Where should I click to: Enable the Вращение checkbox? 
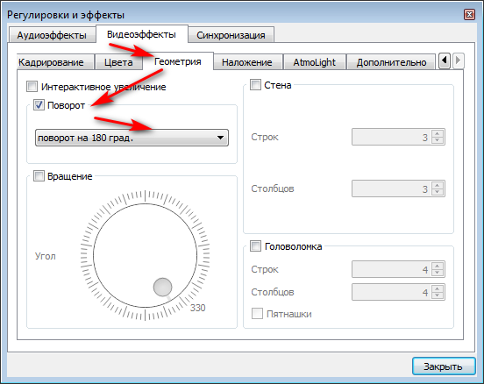tap(39, 176)
